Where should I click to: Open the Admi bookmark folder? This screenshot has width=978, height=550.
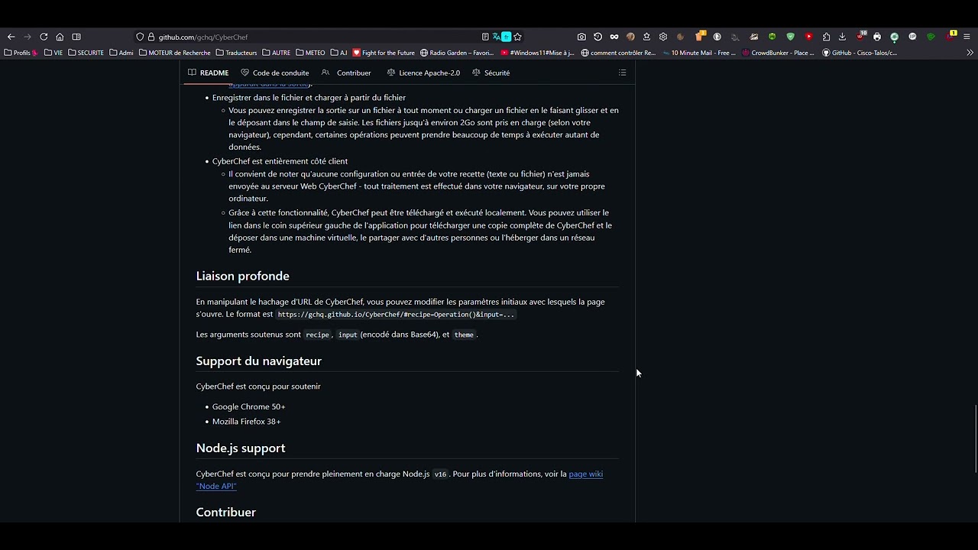[121, 53]
